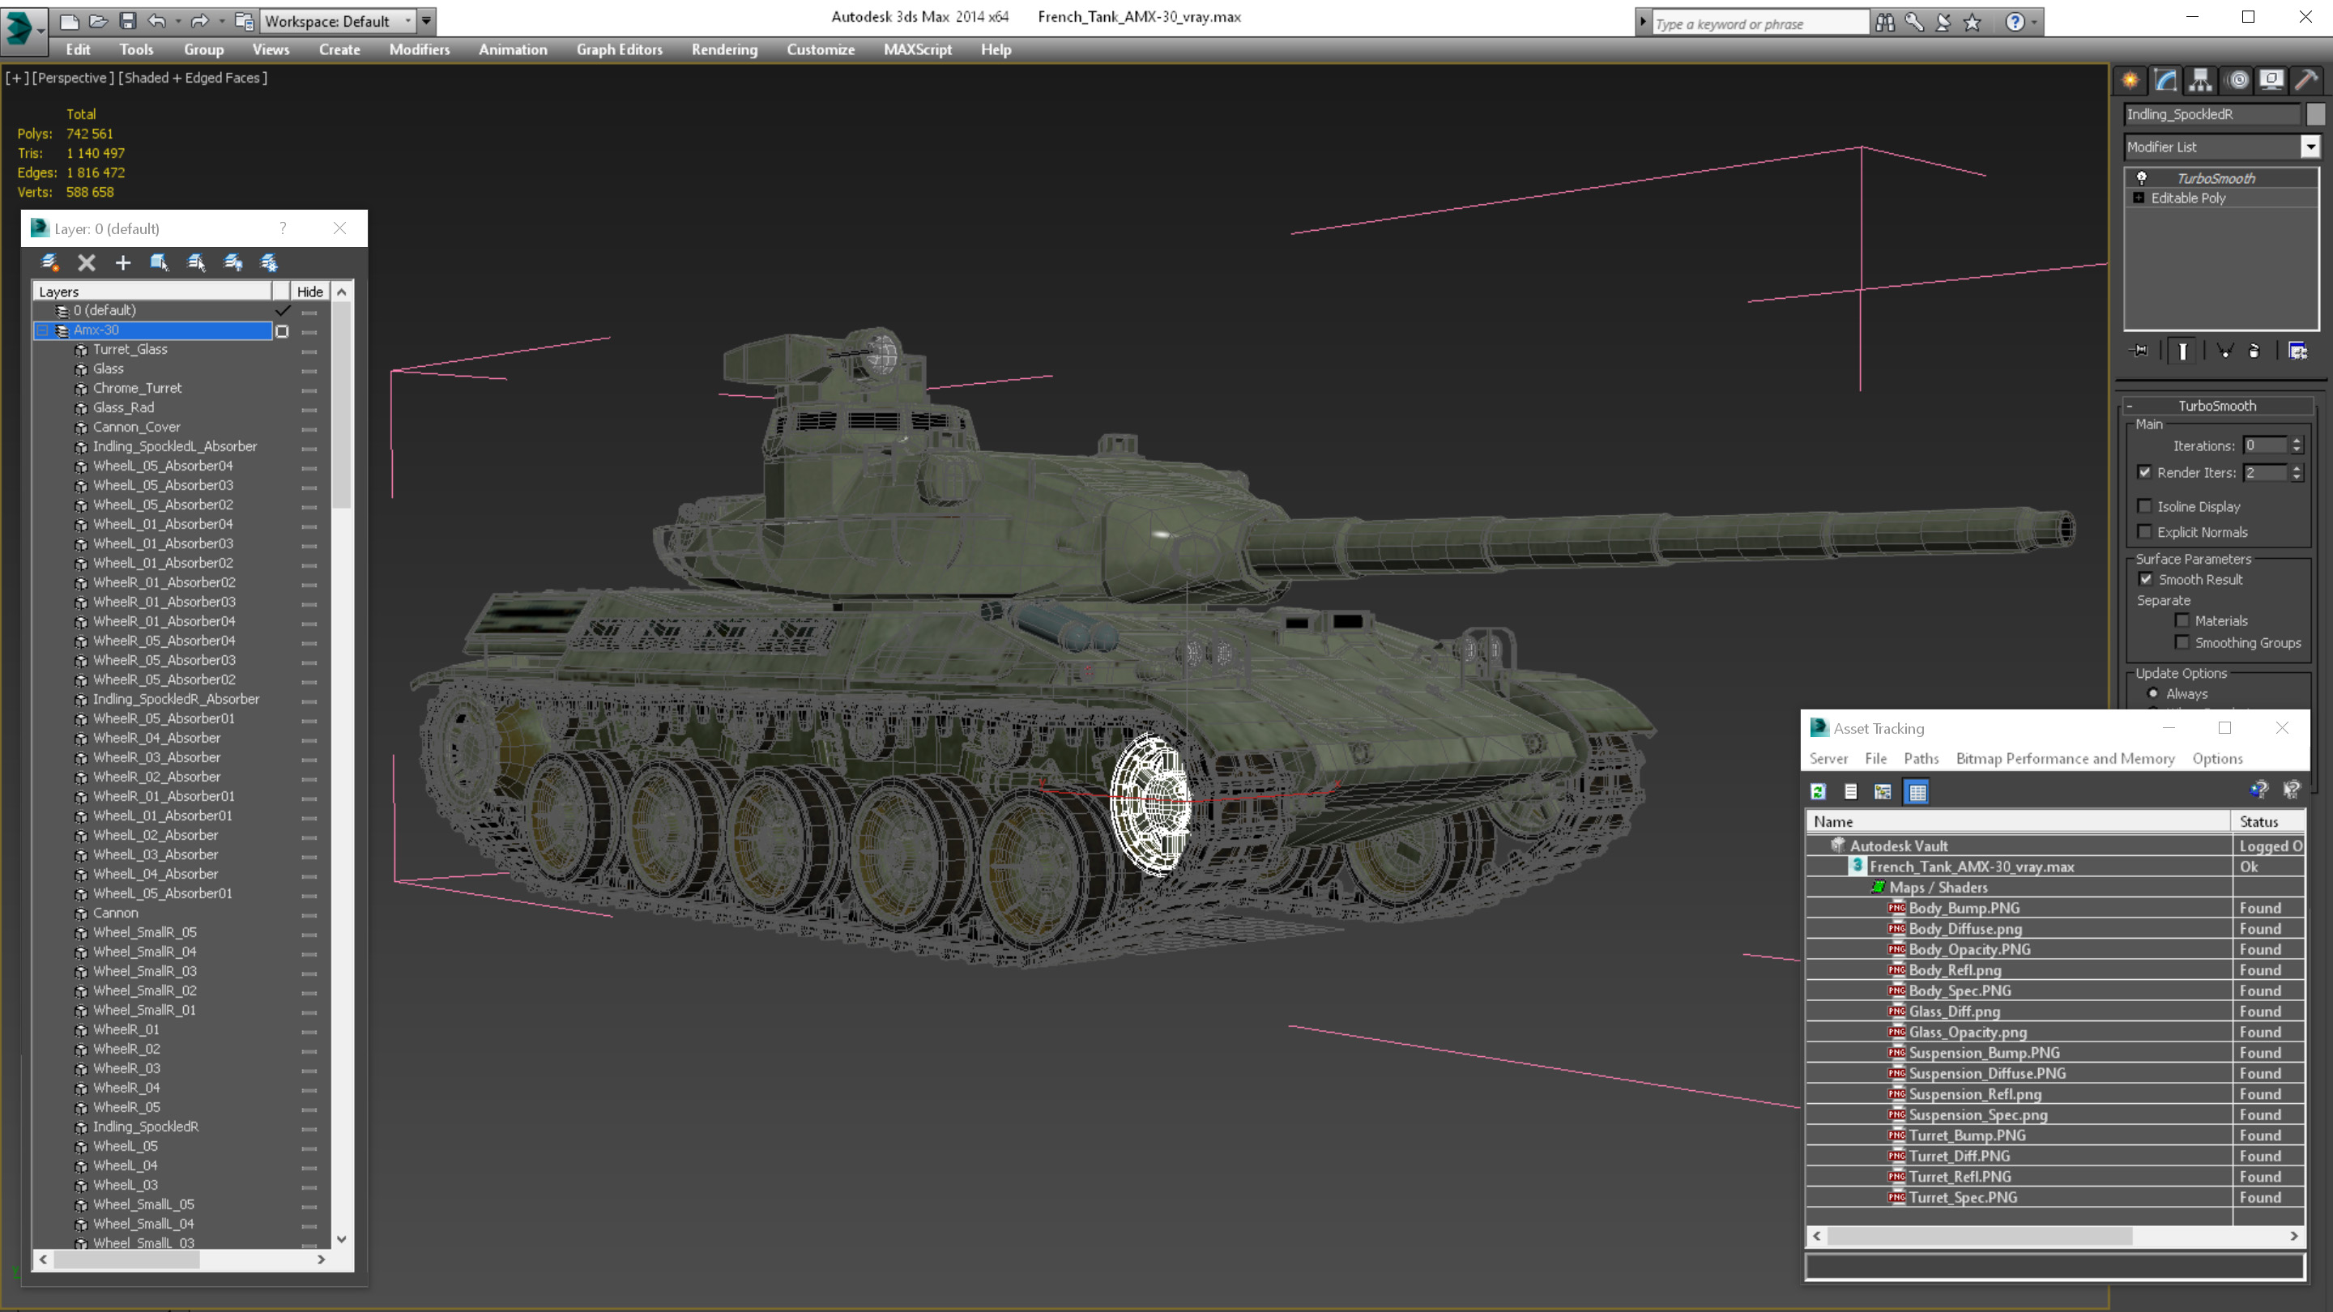
Task: Switch to the Display command panel tab
Action: tap(2271, 79)
